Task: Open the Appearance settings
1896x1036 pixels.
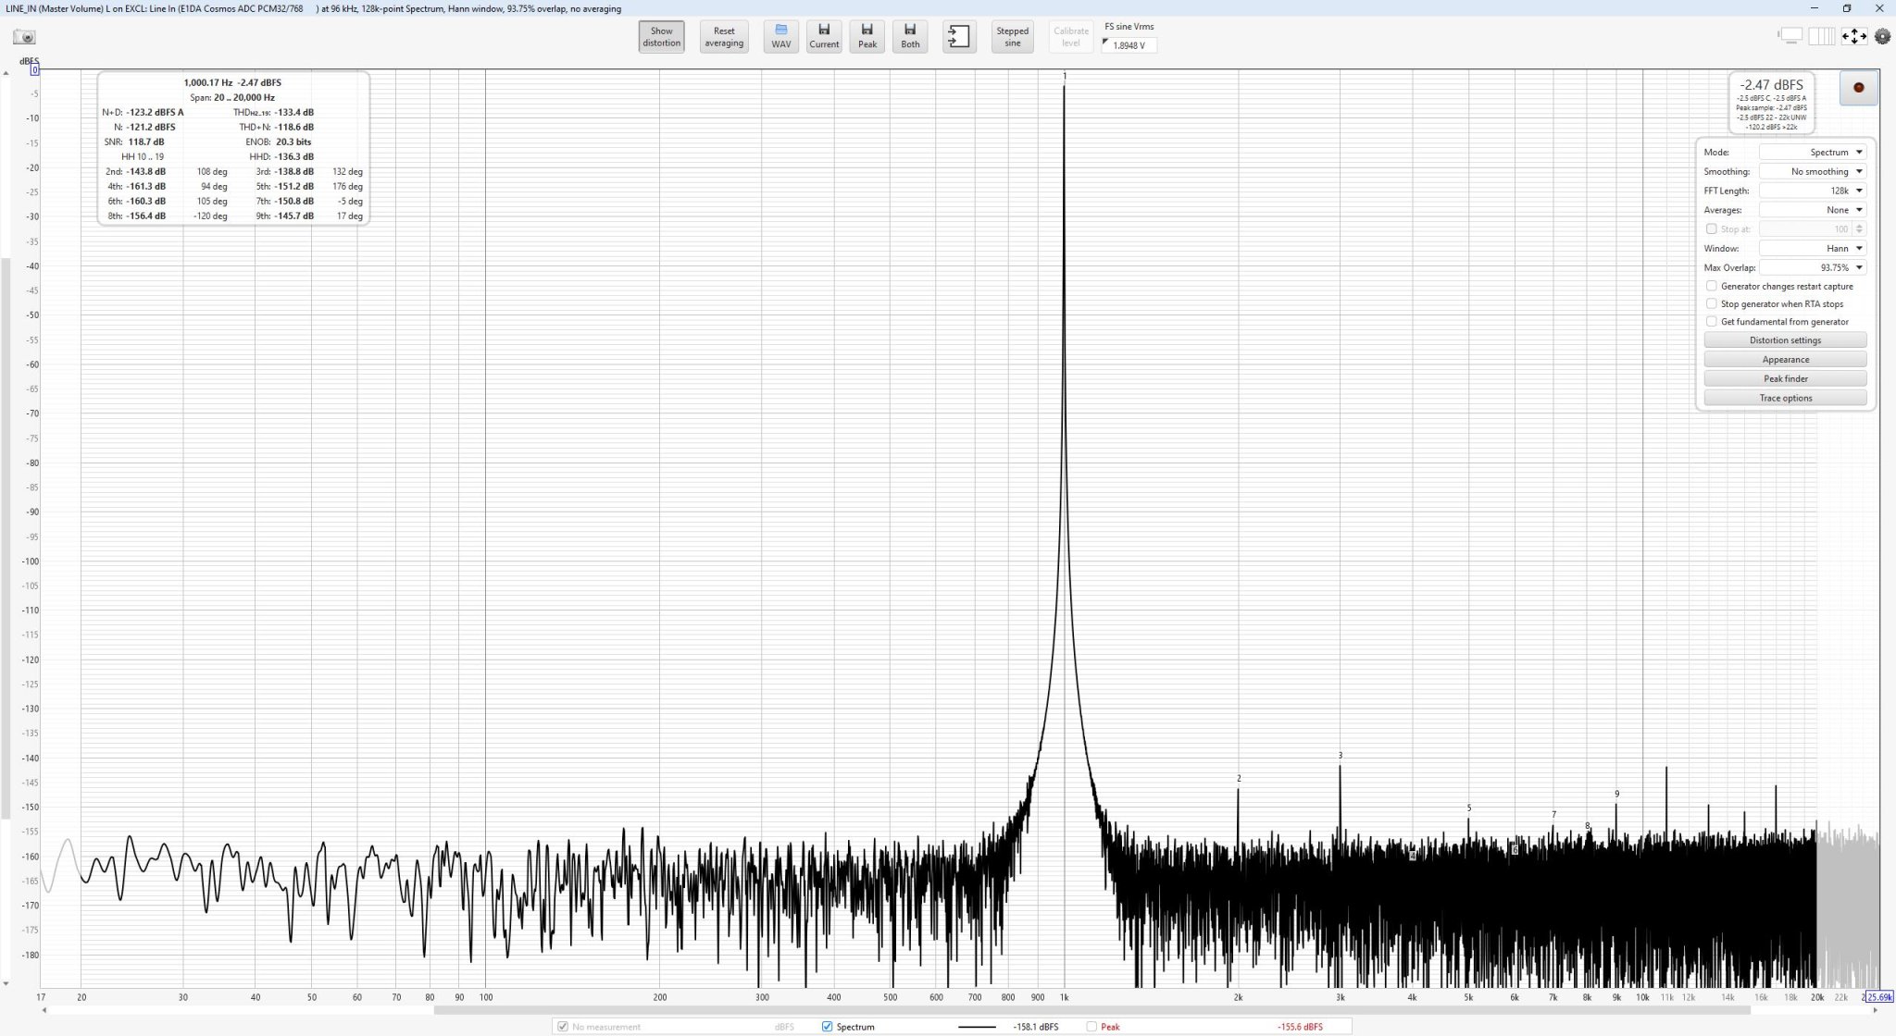Action: click(x=1785, y=359)
